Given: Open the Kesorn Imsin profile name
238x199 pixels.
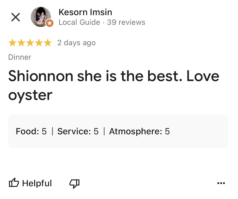Looking at the screenshot, I should [85, 12].
